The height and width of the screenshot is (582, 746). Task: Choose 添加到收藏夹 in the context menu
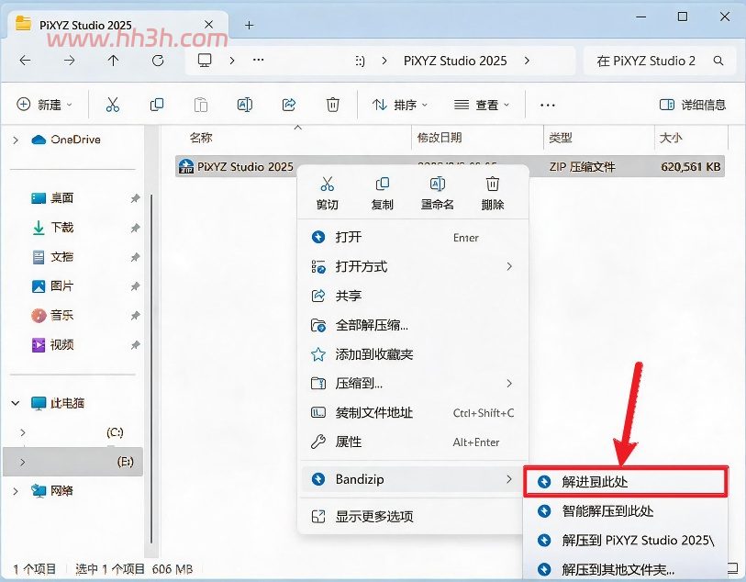[x=413, y=354]
